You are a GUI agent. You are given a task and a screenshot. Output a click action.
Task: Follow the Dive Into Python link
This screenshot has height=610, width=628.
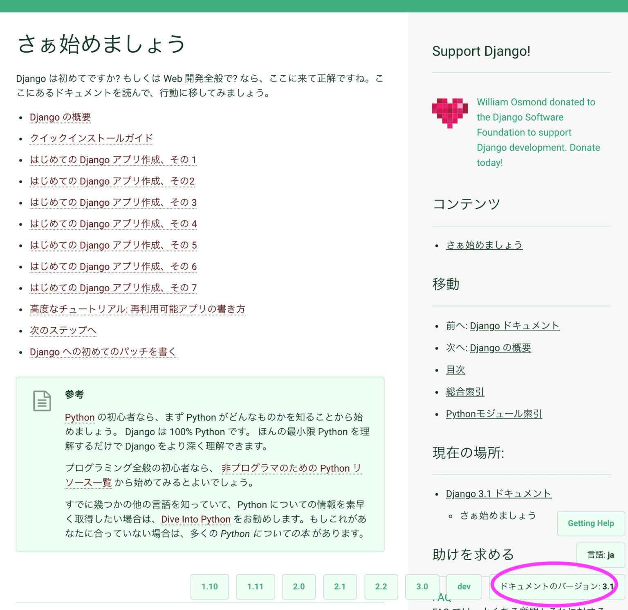[x=195, y=519]
